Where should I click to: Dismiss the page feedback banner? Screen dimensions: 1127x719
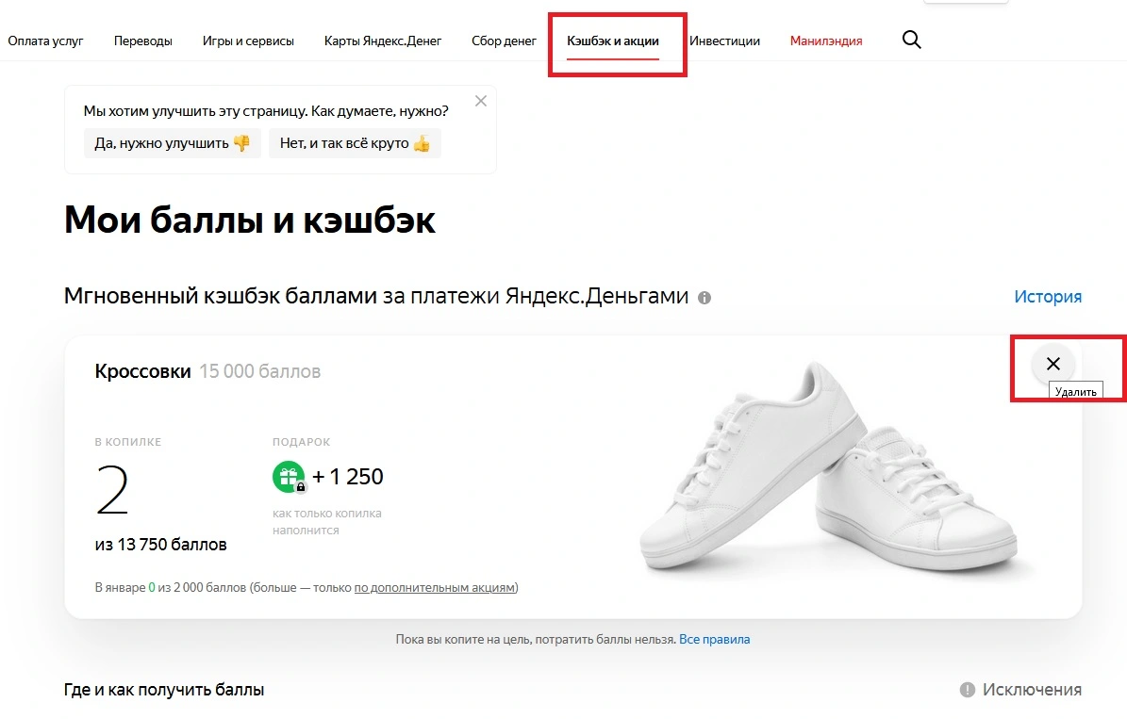[481, 101]
